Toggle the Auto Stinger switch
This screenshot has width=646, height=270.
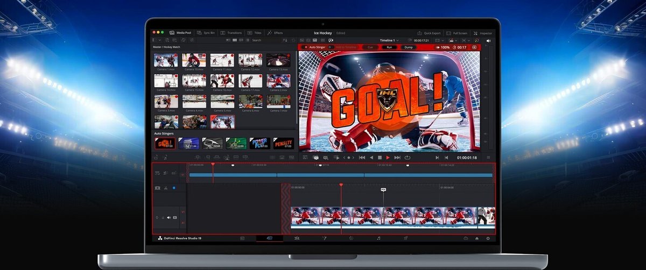tap(331, 47)
